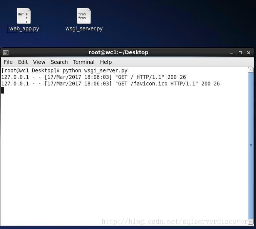256x229 pixels.
Task: Open the Edit menu
Action: (23, 62)
